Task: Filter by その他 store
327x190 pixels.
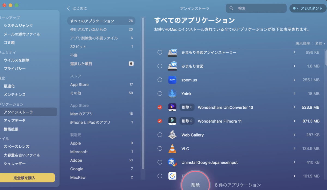Action: [x=101, y=93]
